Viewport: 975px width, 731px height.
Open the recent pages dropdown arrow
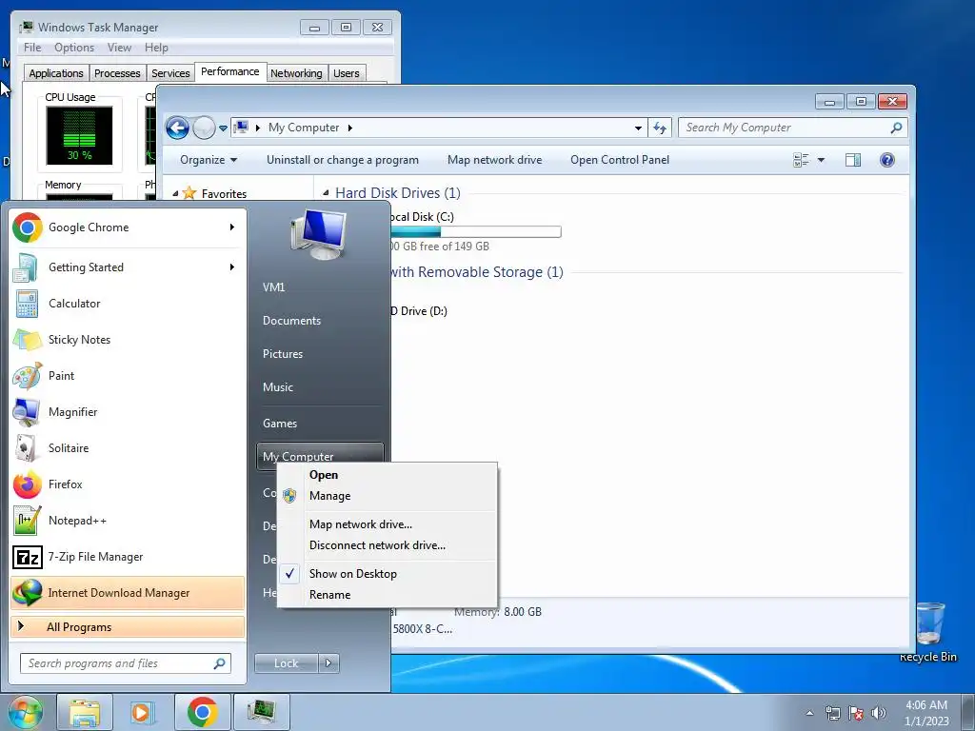click(x=223, y=128)
